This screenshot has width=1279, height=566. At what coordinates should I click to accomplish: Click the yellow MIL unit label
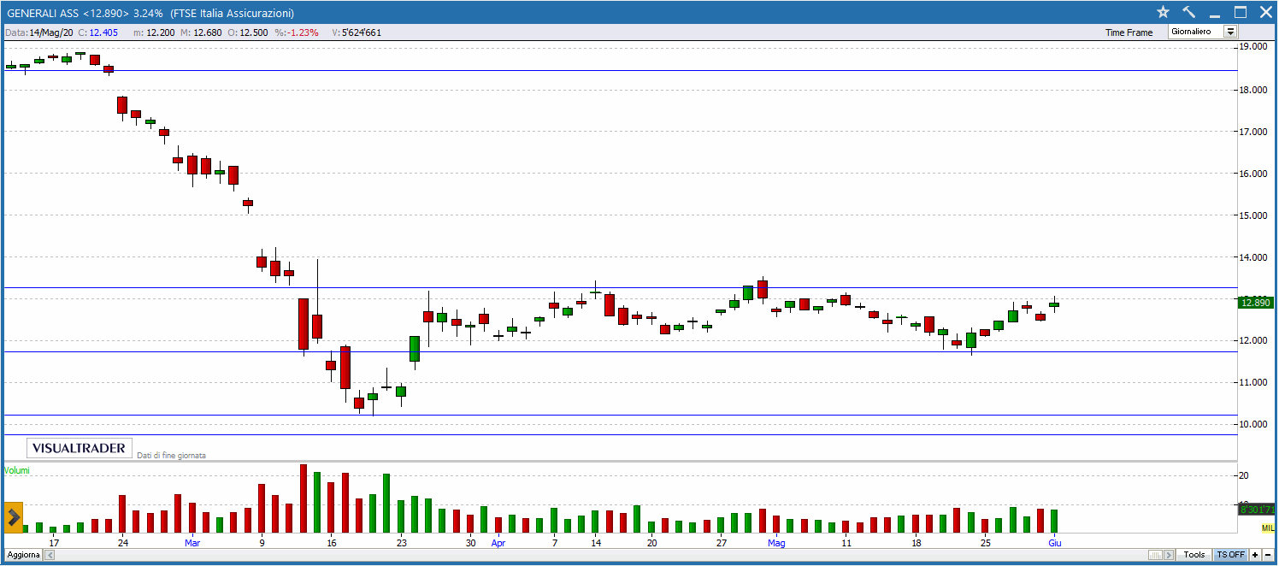click(1268, 528)
